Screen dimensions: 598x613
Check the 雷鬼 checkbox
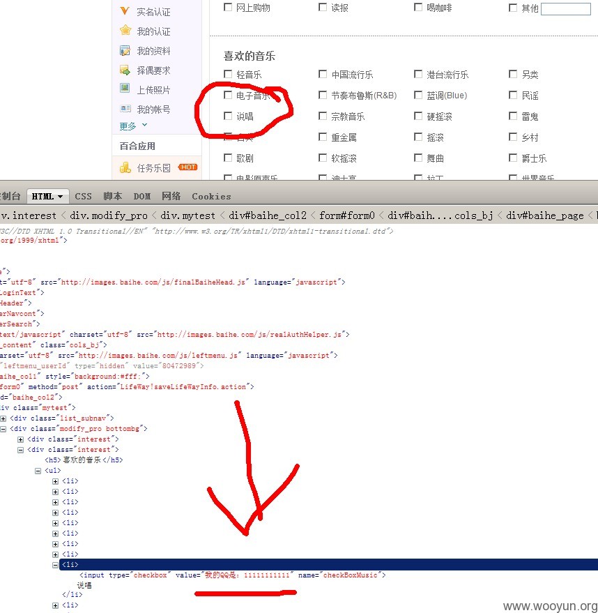pyautogui.click(x=513, y=116)
